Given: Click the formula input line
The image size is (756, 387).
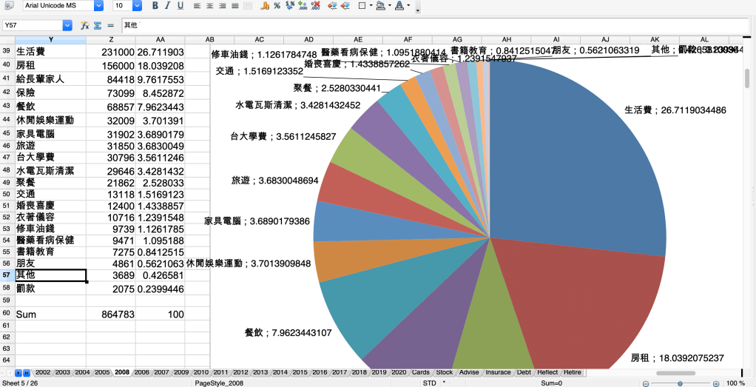Looking at the screenshot, I should tap(429, 25).
